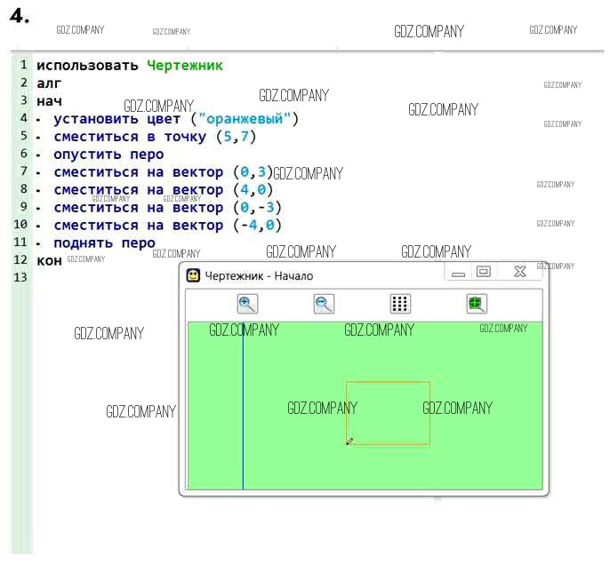Click the pen cursor on the canvas

pyautogui.click(x=349, y=441)
